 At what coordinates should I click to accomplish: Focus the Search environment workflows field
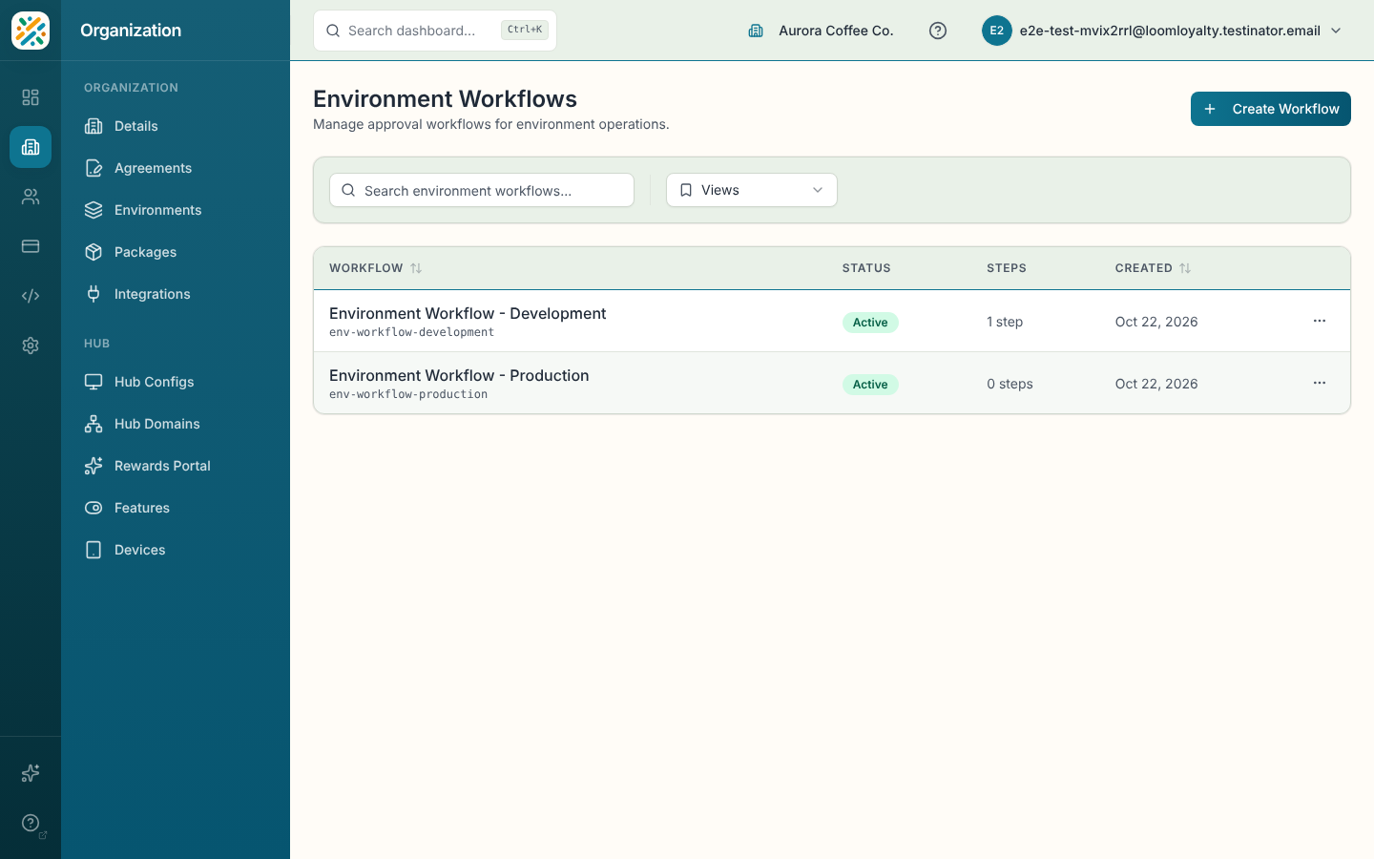482,190
